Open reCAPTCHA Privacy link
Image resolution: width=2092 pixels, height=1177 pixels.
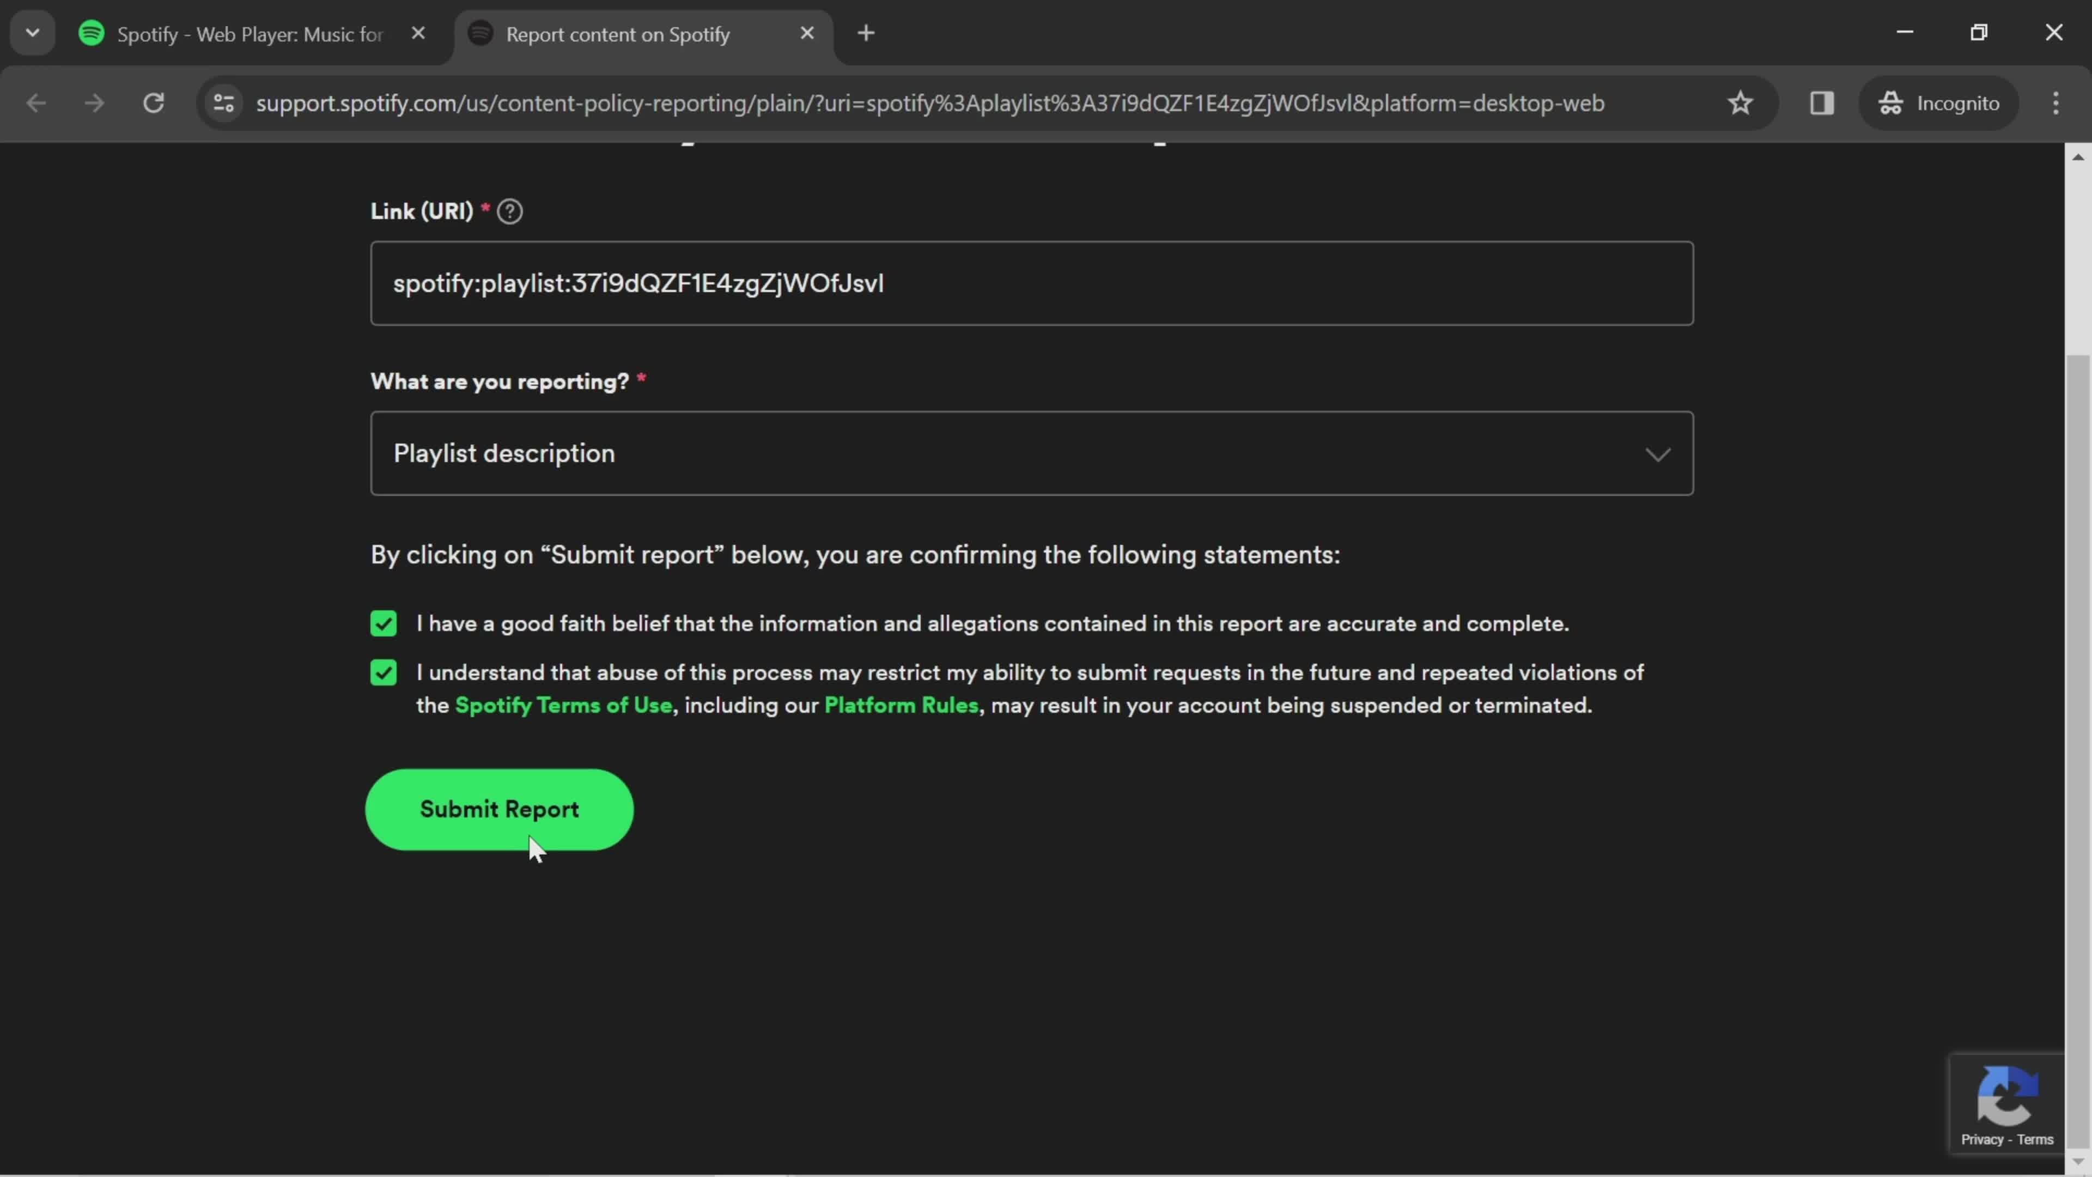pyautogui.click(x=1981, y=1139)
